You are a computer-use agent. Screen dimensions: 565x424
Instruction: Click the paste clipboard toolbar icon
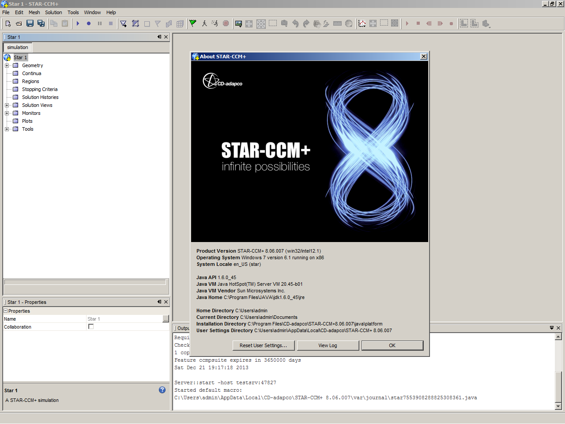click(x=65, y=23)
